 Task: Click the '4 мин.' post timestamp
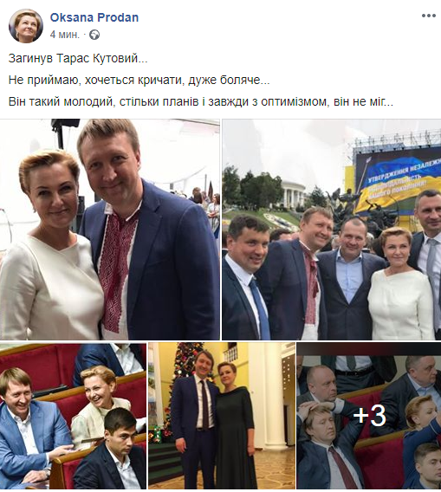[65, 35]
